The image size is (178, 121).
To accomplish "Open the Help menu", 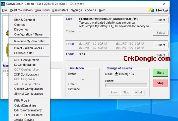I will pos(102,10).
